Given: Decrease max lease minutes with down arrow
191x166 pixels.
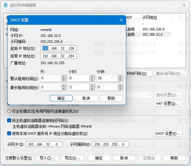Looking at the screenshot, I should click(120, 89).
